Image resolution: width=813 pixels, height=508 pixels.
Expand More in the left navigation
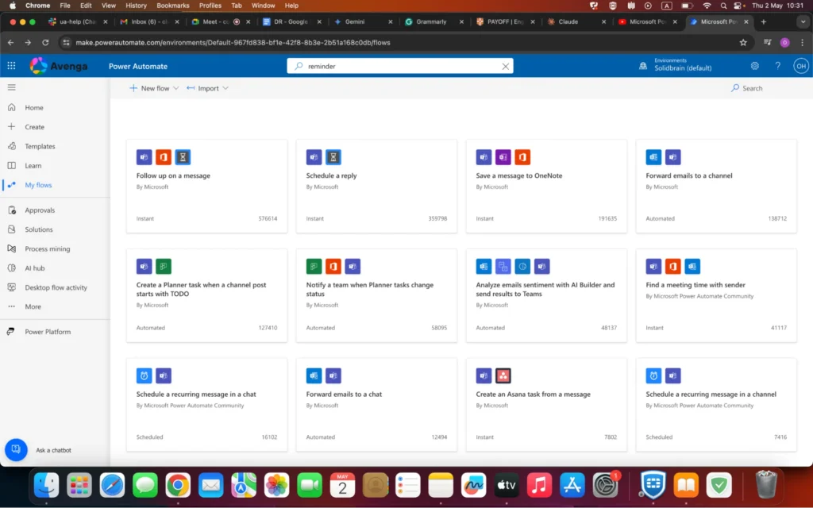33,306
